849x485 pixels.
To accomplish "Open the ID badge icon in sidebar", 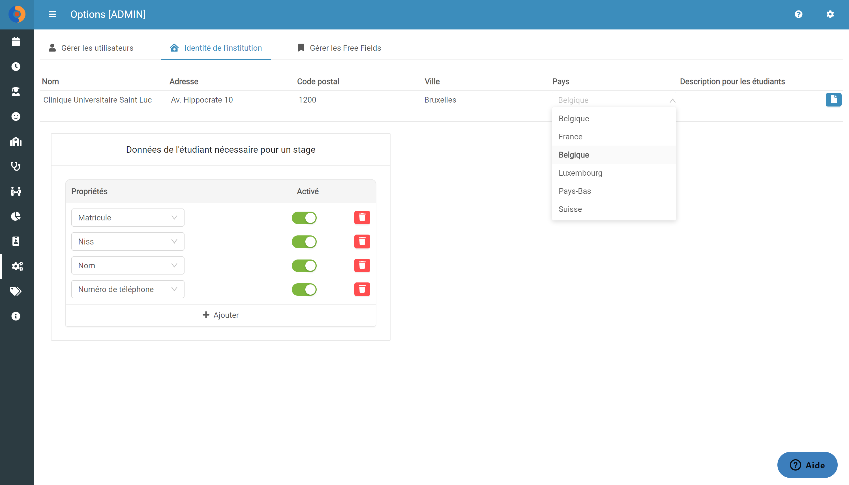I will (x=16, y=241).
